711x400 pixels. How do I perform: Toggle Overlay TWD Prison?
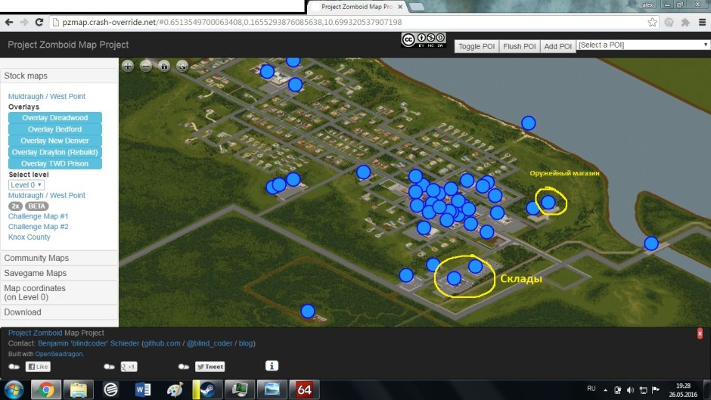click(x=55, y=163)
